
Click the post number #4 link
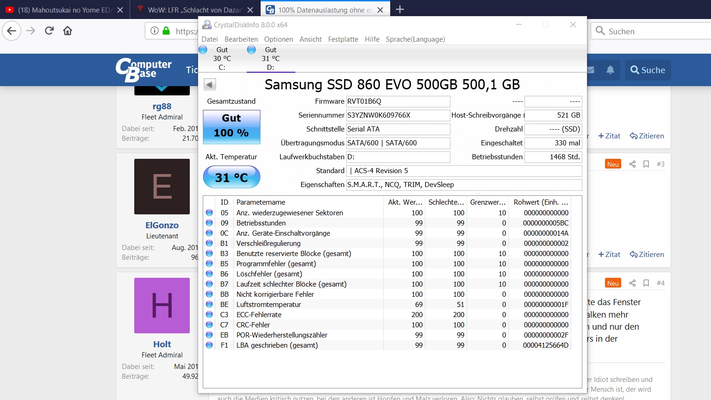point(661,283)
